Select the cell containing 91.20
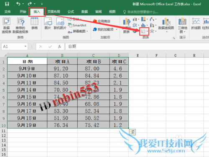 pos(62,69)
